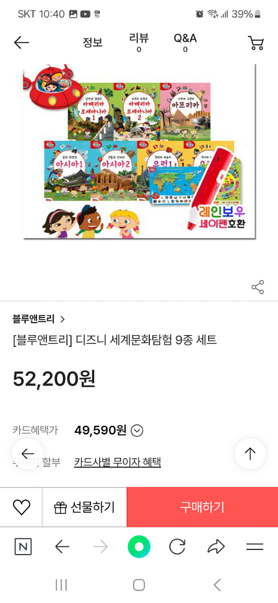Select the 정보 tab
The image size is (278, 603).
click(92, 42)
